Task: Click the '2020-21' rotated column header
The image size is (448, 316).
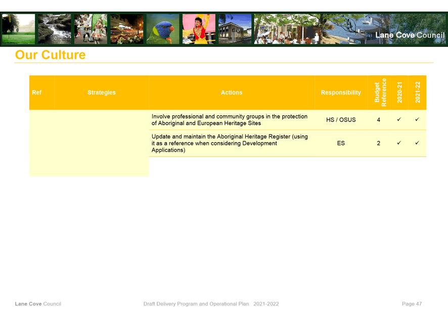Action: tap(399, 92)
